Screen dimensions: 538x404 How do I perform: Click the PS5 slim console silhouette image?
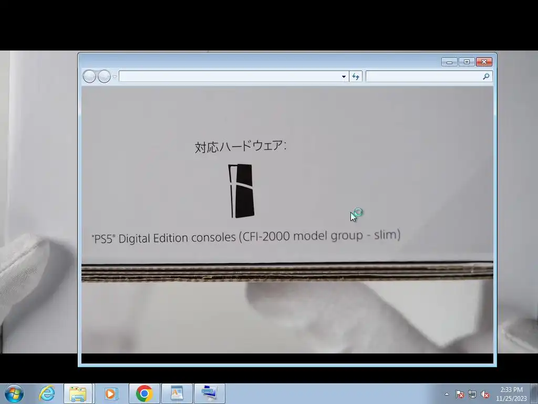(241, 191)
